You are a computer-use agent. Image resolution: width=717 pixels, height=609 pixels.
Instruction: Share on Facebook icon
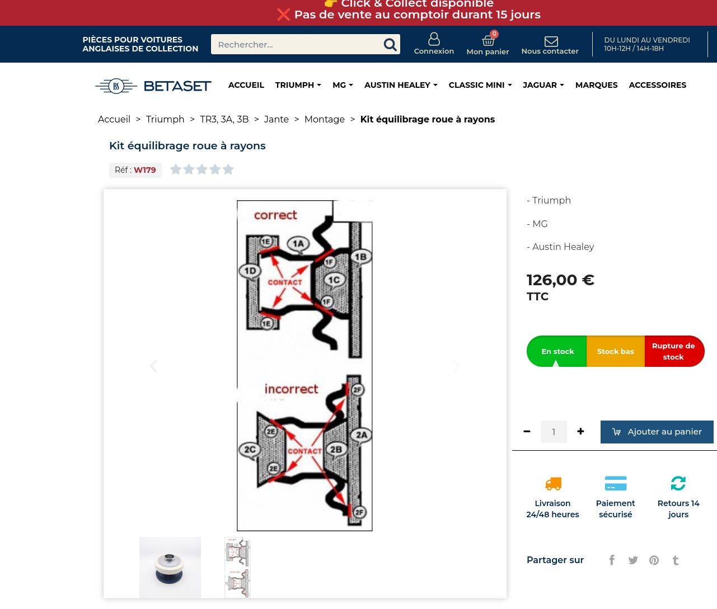point(612,560)
